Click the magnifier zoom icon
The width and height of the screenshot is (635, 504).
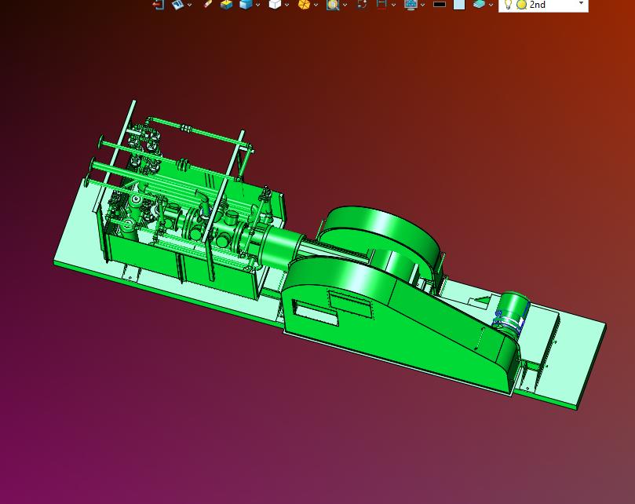point(333,4)
